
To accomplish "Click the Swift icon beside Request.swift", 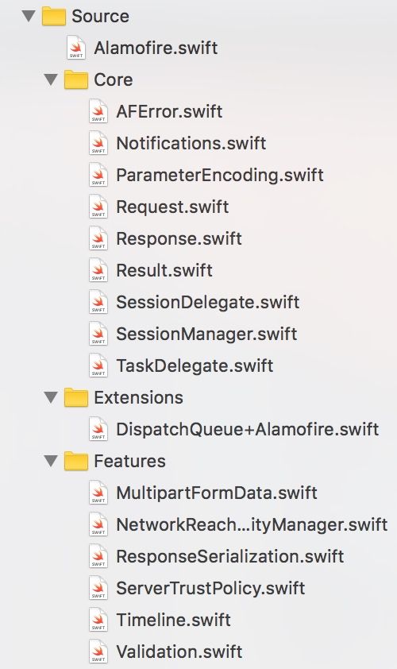I will [x=98, y=207].
